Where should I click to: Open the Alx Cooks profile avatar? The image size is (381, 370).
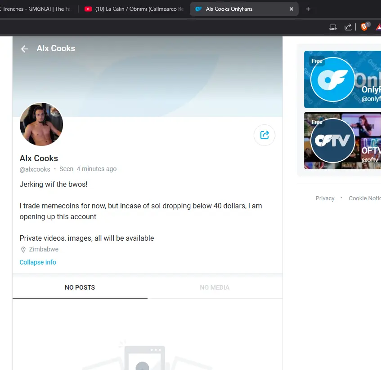pyautogui.click(x=41, y=124)
